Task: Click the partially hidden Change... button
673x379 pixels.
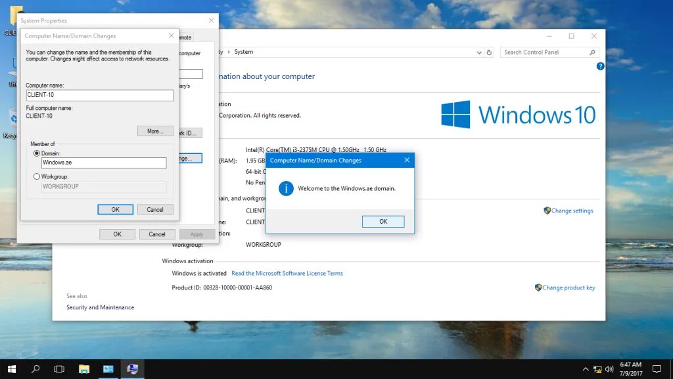Action: point(190,159)
